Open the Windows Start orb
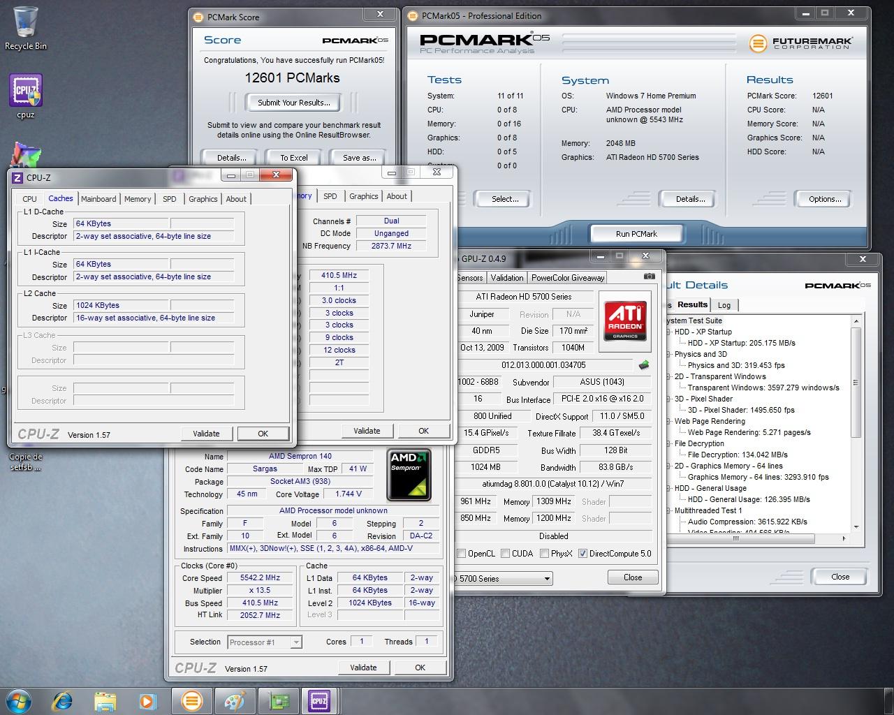The height and width of the screenshot is (715, 894). click(19, 700)
